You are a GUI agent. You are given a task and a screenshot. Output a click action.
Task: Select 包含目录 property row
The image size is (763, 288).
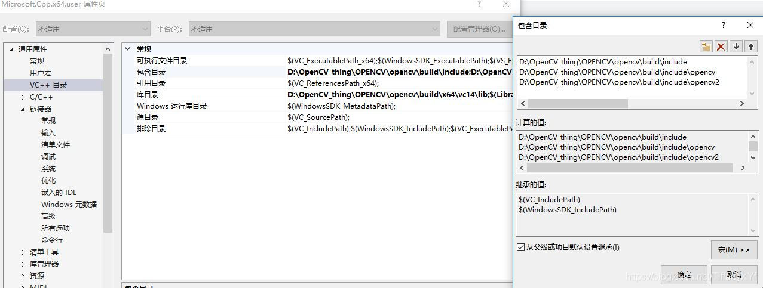(x=317, y=72)
